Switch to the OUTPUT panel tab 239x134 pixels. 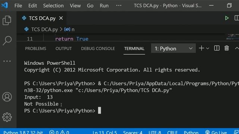point(63,48)
